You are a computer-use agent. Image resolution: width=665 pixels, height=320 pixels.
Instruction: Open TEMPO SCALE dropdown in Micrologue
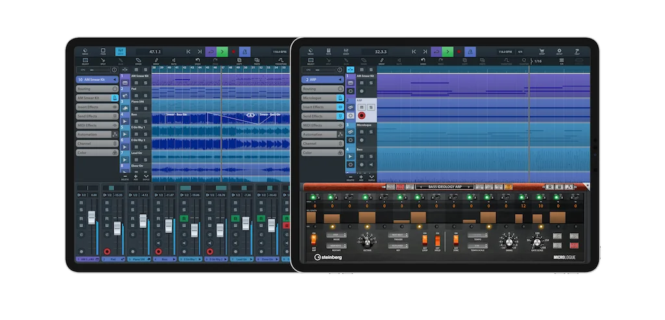477,246
